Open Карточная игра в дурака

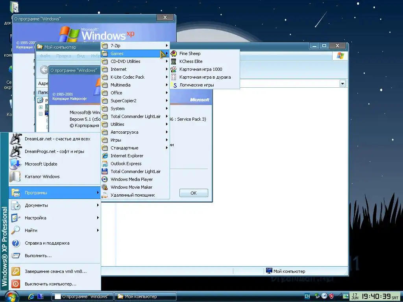pos(205,77)
